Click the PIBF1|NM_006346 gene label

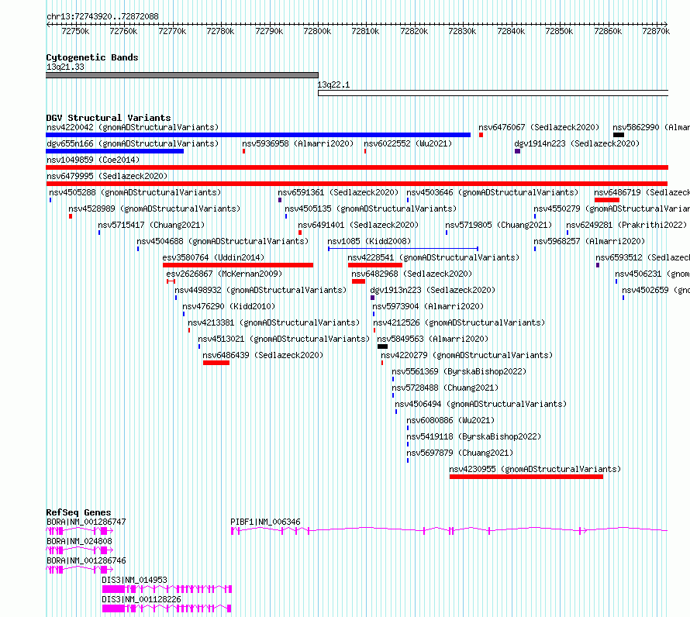(265, 522)
